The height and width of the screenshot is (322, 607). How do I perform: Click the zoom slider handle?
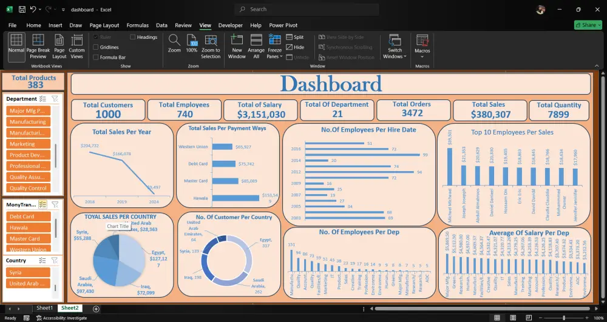point(564,318)
